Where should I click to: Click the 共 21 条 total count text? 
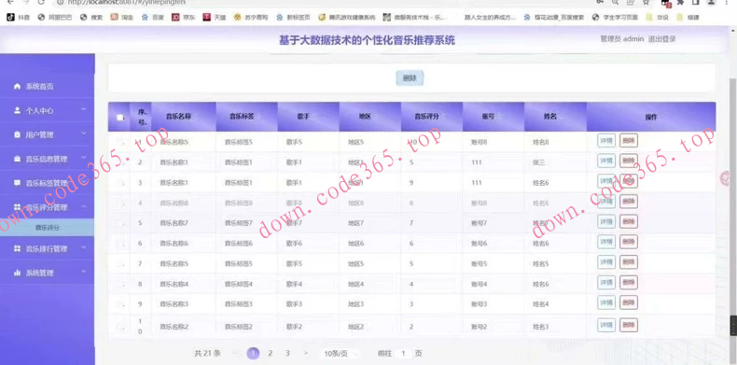207,353
